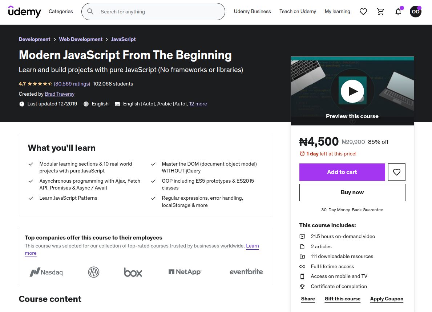Open the Categories menu

coord(61,11)
